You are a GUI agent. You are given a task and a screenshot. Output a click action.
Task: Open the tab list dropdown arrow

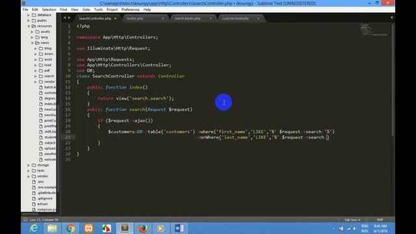(391, 18)
